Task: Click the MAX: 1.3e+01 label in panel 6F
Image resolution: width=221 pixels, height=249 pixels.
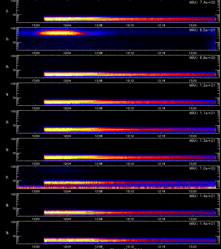Action: (202, 141)
